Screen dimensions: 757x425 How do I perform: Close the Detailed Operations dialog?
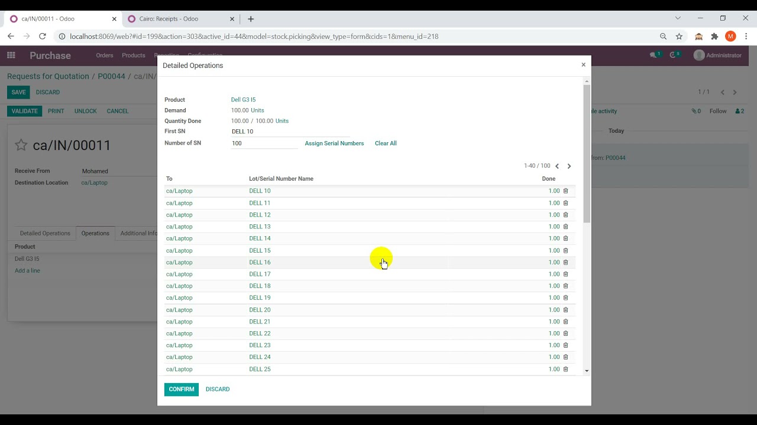point(583,65)
